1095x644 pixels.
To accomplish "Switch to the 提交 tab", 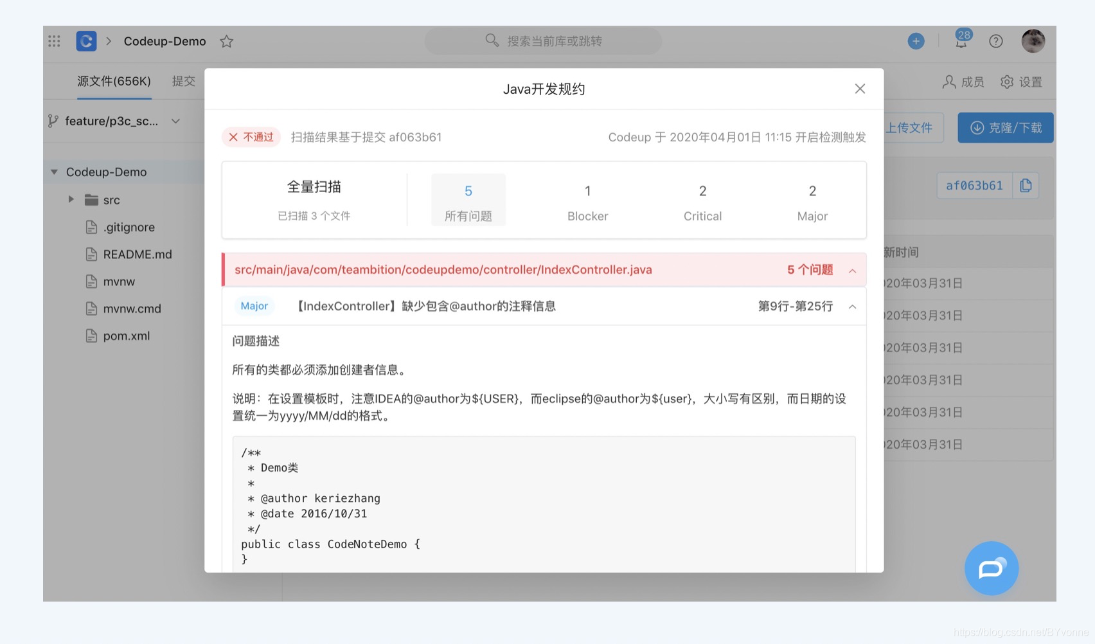I will click(x=184, y=81).
